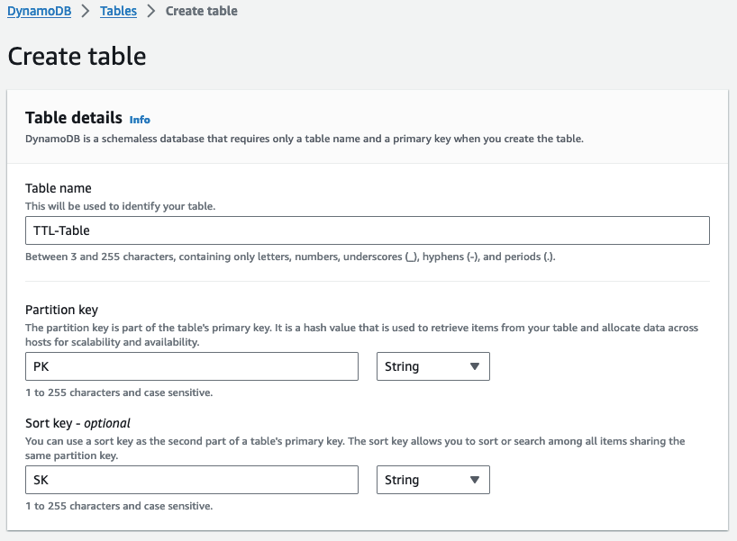Image resolution: width=737 pixels, height=541 pixels.
Task: Click the Sort key input containing SK
Action: tap(192, 480)
